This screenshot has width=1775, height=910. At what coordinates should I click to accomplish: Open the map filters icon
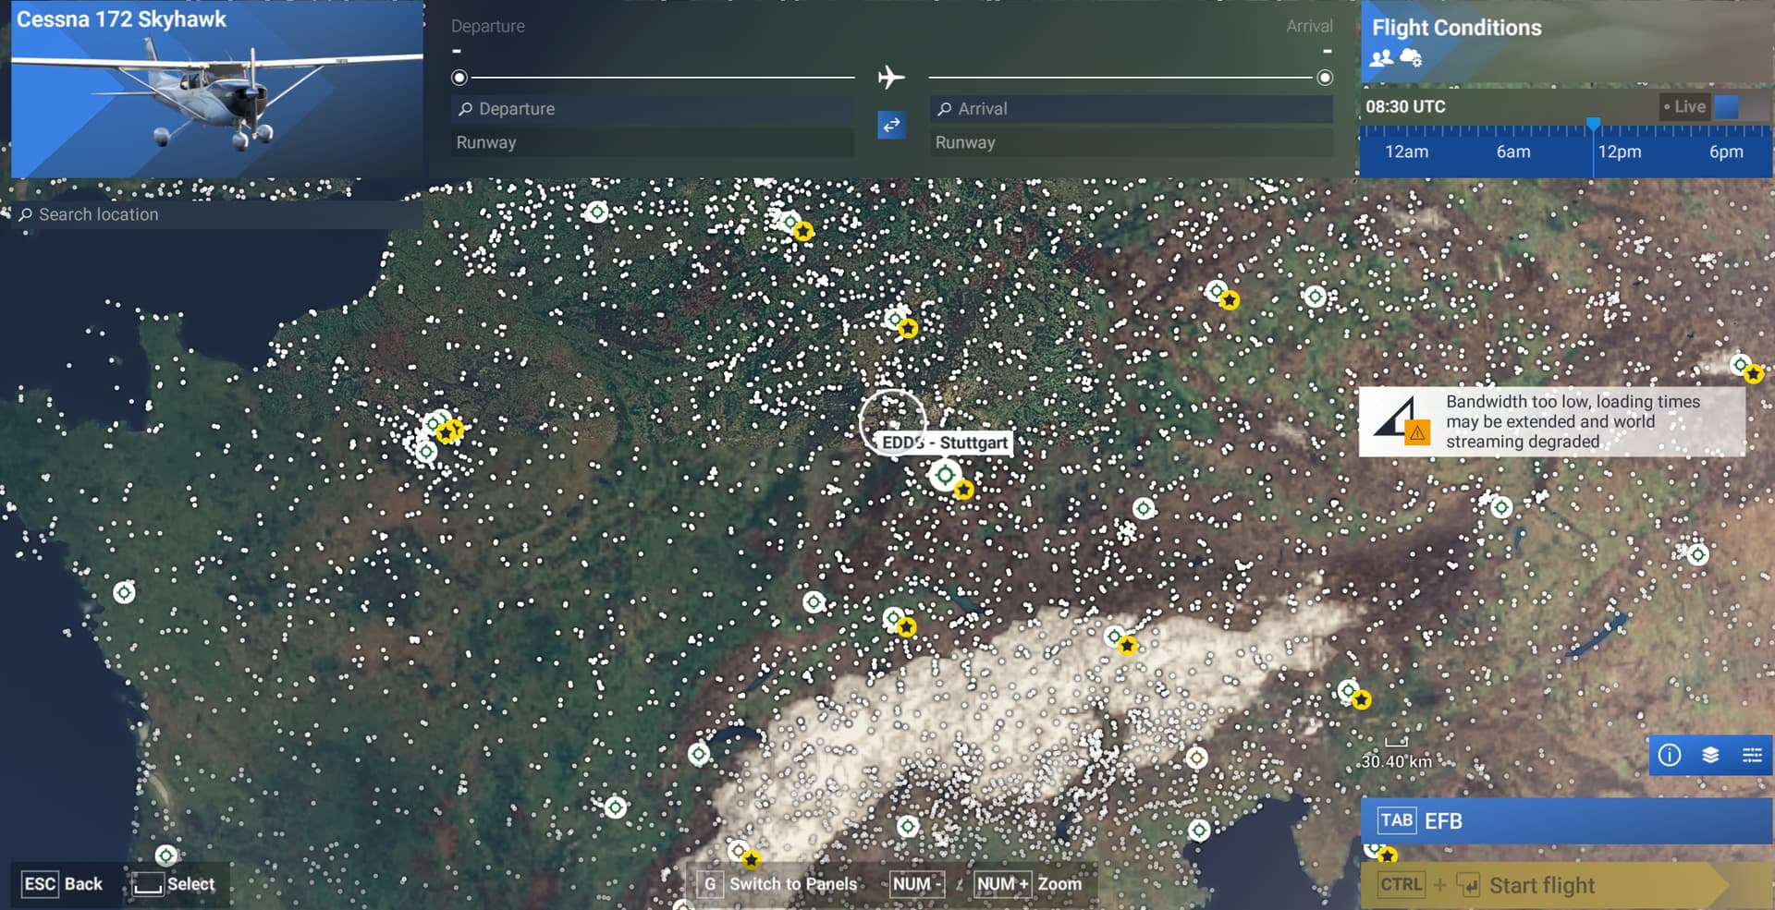tap(1752, 755)
